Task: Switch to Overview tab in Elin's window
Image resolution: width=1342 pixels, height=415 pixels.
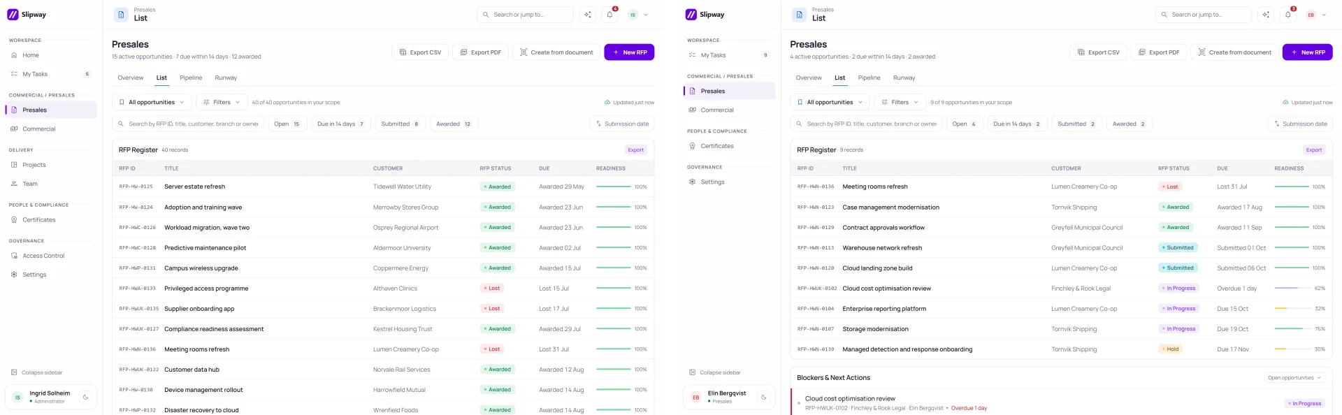Action: [809, 78]
